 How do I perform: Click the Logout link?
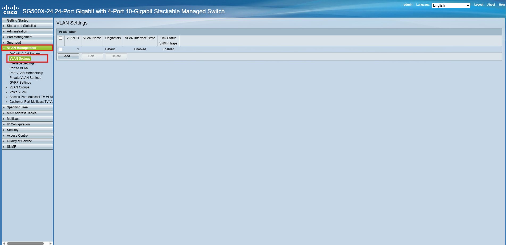[x=479, y=5]
